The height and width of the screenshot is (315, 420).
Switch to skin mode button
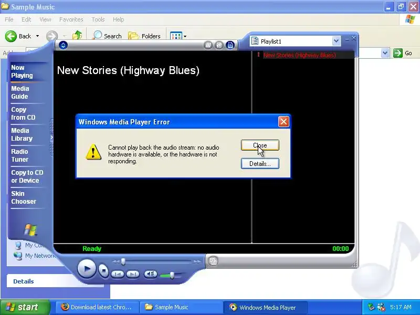(x=213, y=261)
